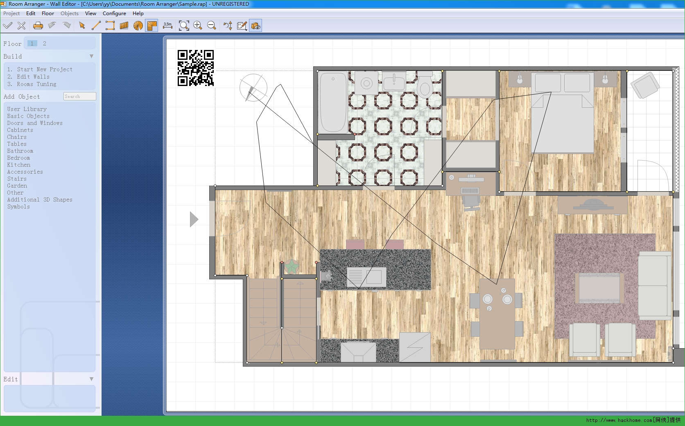
Task: Open the Objects menu
Action: (70, 13)
